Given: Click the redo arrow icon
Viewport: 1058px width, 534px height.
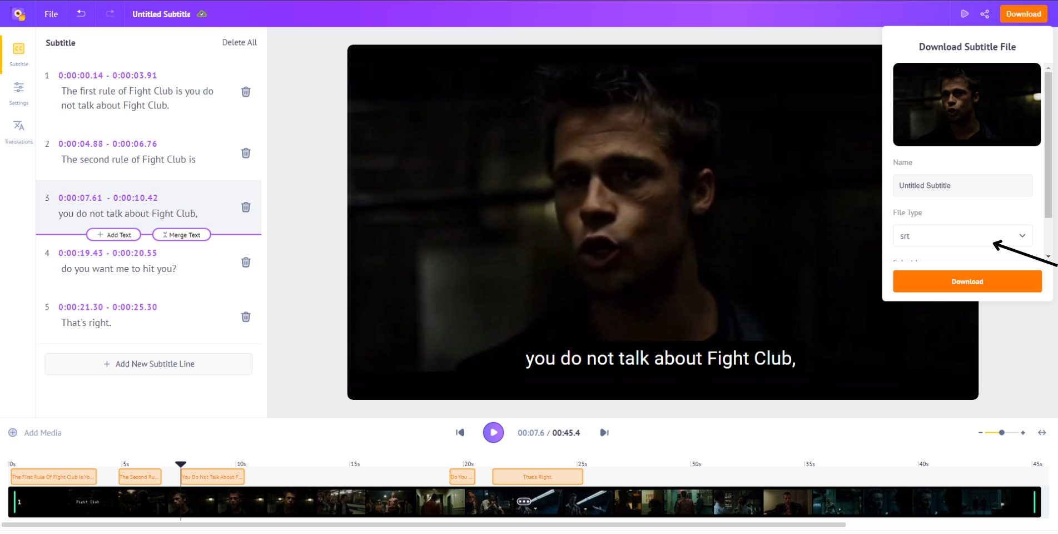Looking at the screenshot, I should pos(110,14).
